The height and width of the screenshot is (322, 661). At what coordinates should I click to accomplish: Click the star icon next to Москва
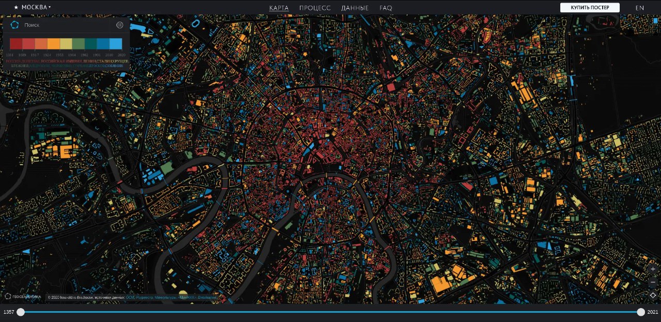(x=16, y=7)
